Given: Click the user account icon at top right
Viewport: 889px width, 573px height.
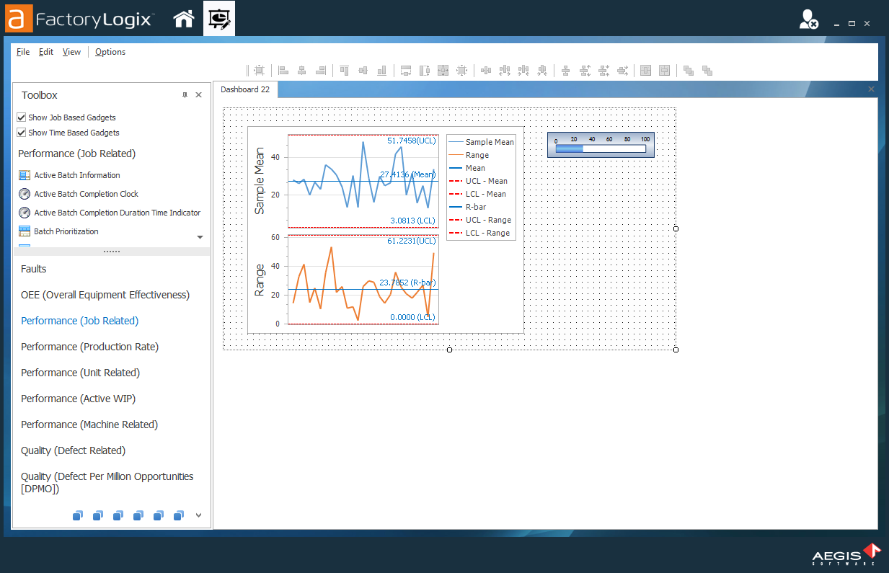Looking at the screenshot, I should click(808, 20).
